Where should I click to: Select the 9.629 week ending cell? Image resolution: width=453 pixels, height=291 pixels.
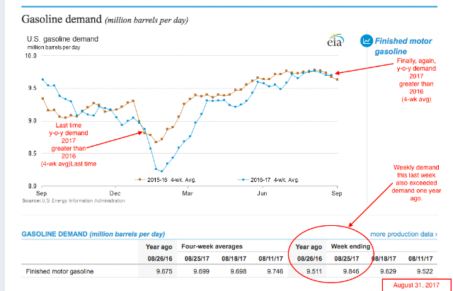pos(389,272)
